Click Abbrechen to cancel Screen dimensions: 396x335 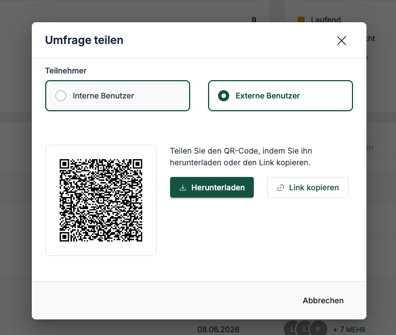(323, 300)
